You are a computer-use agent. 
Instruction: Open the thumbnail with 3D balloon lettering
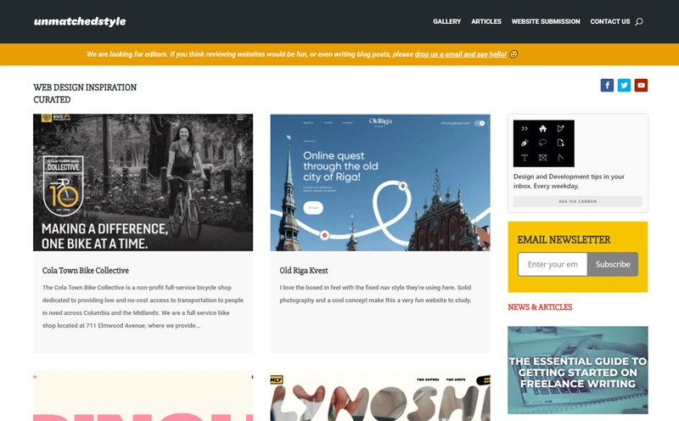coord(380,396)
